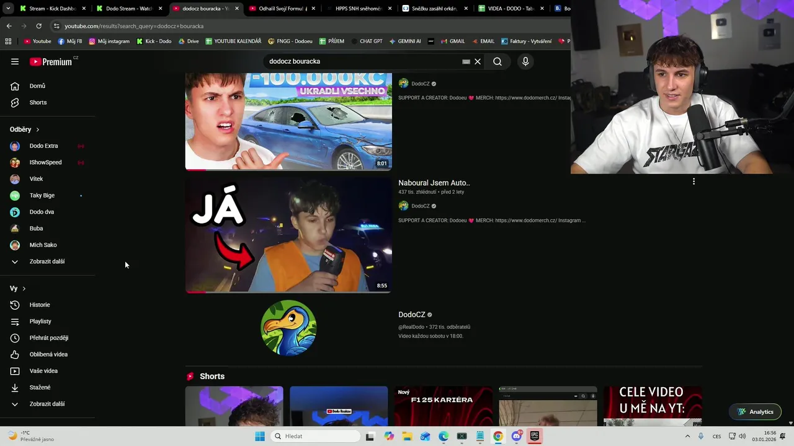The image size is (794, 446).
Task: Expand the 'Vy' section header
Action: click(x=18, y=289)
